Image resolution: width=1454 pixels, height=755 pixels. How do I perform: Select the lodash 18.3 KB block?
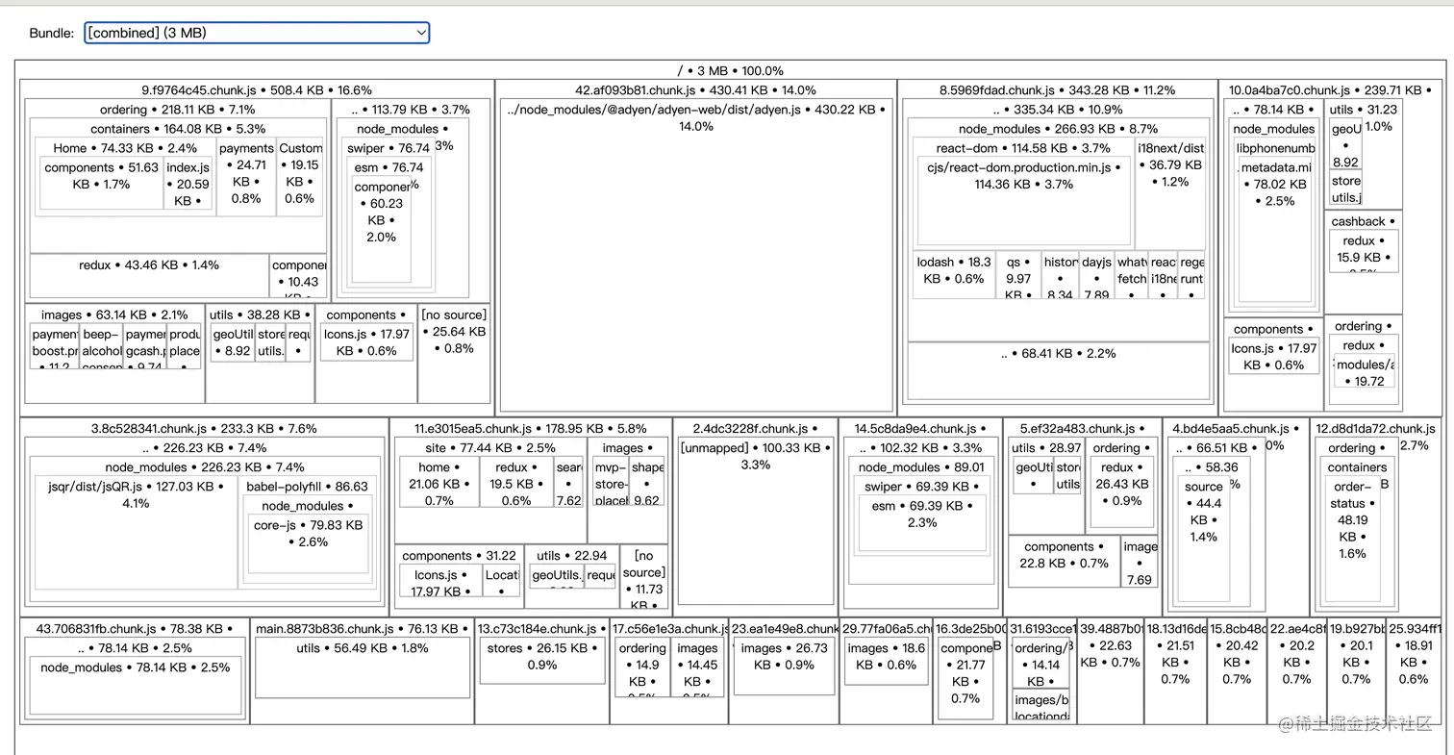(954, 275)
